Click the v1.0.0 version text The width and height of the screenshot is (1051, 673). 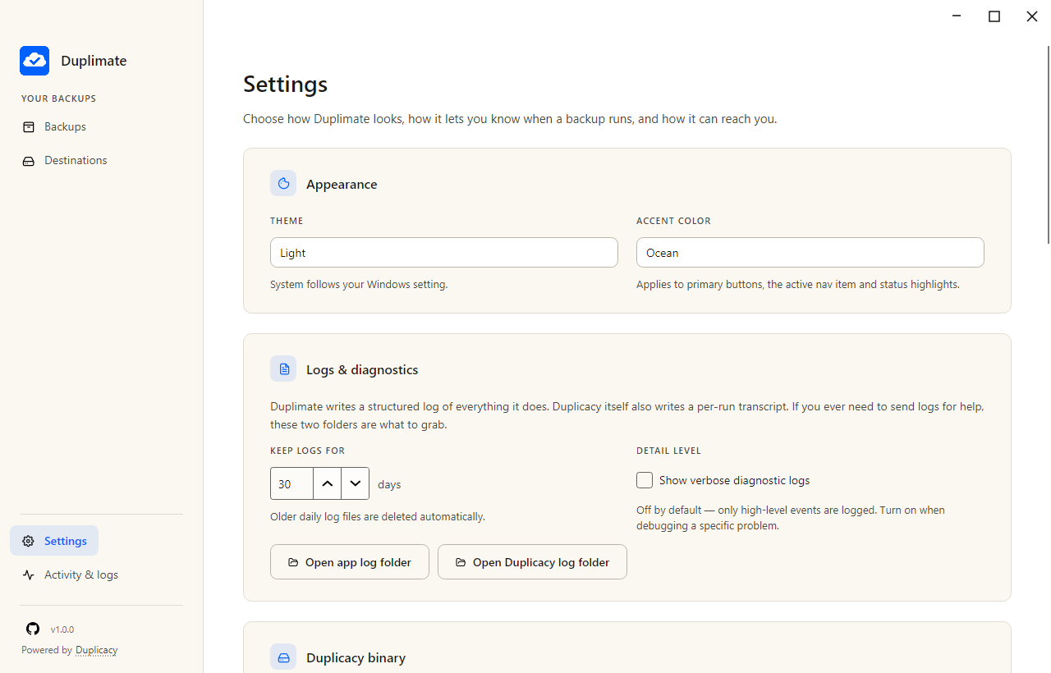(62, 630)
